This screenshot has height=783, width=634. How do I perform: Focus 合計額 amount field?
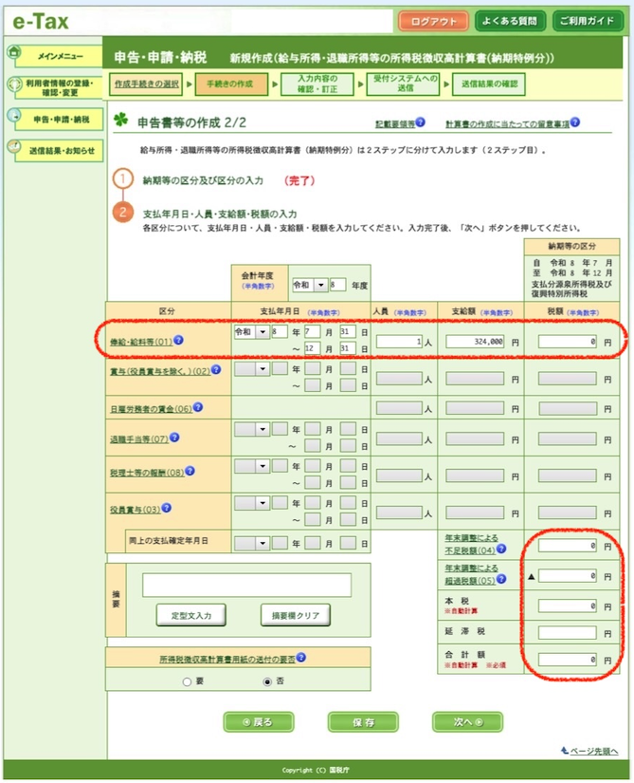568,660
